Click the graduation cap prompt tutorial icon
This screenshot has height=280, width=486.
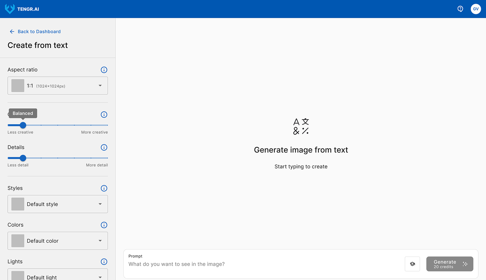(412, 264)
